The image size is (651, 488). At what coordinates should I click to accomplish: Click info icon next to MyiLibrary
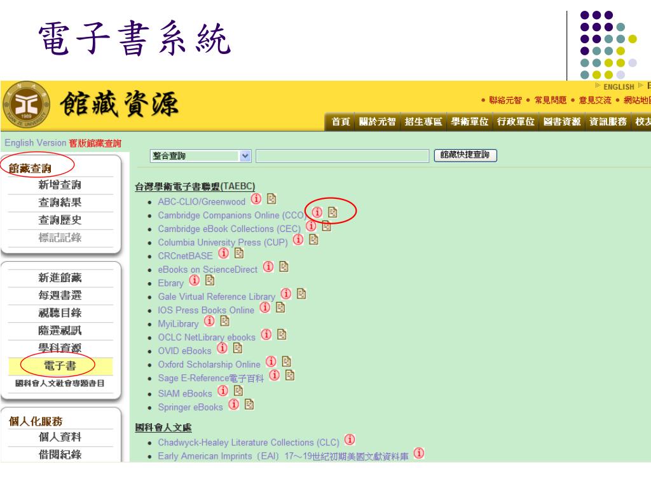click(x=209, y=321)
